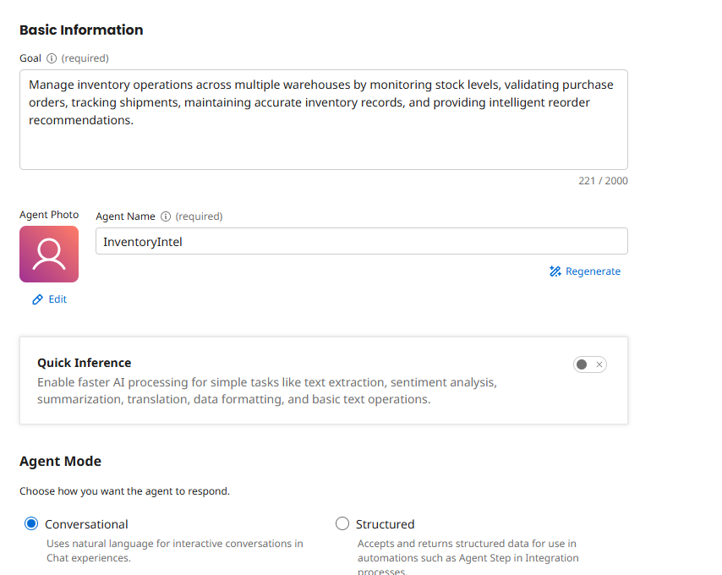Click the Basic Information section heading

[x=81, y=30]
